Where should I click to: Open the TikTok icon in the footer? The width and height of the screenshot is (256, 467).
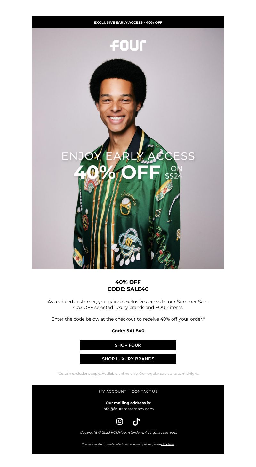point(136,421)
